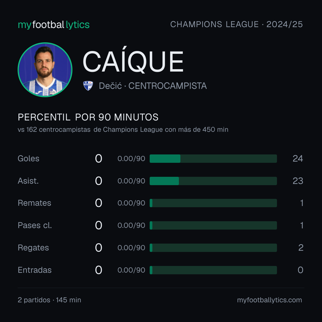Click the Entradas percentile bar

213,270
